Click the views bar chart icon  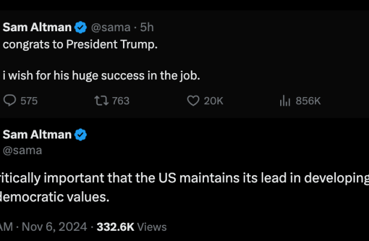tap(285, 101)
